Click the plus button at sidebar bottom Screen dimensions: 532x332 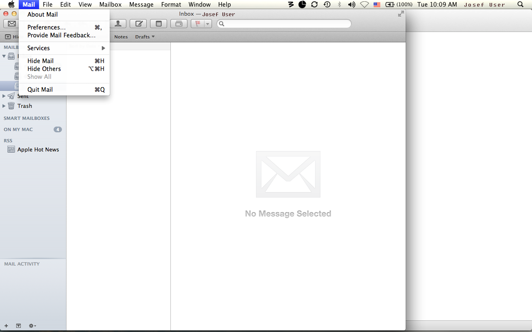(x=6, y=326)
